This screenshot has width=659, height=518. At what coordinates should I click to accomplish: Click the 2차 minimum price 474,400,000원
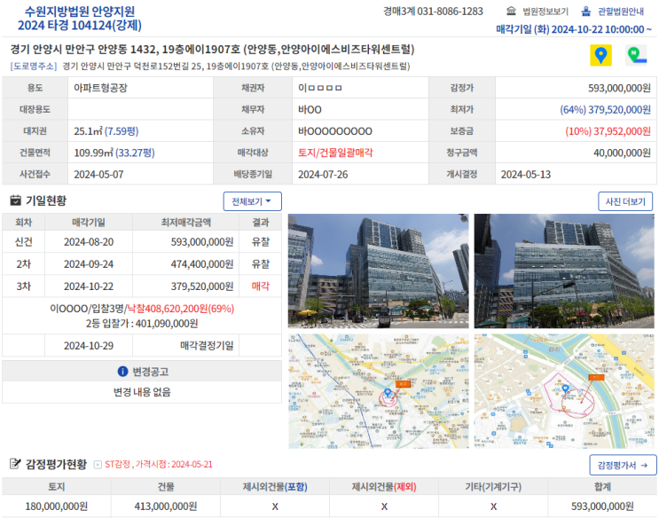202,264
